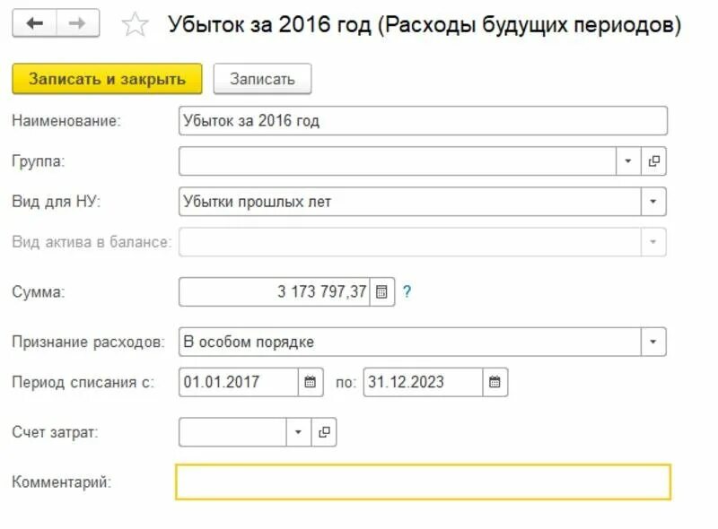This screenshot has height=529, width=718.
Task: Expand the Вид для НУ dropdown arrow
Action: pos(653,202)
